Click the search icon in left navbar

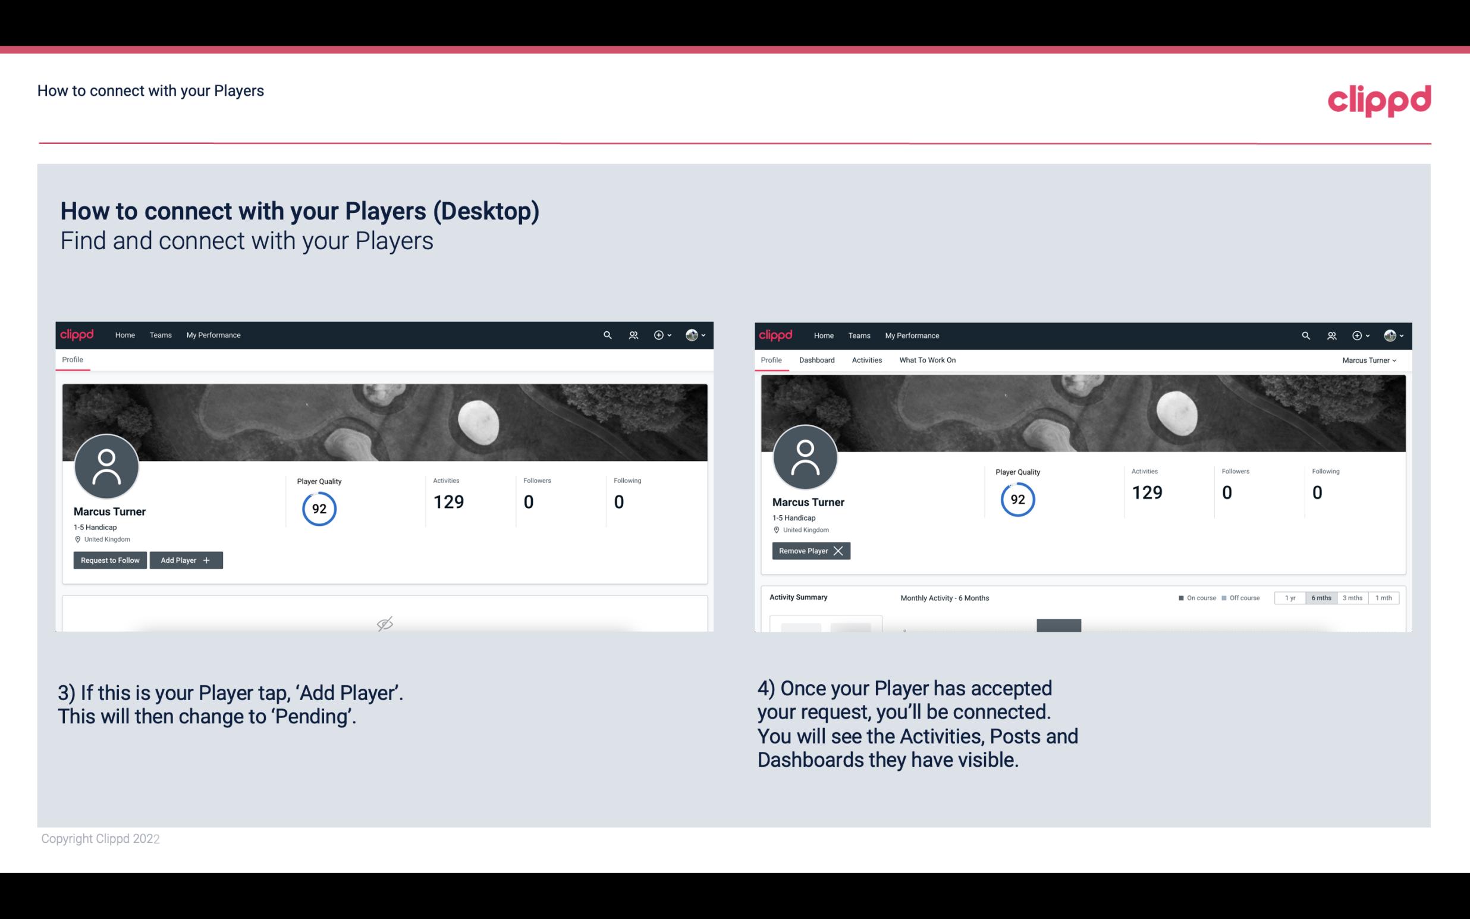coord(607,334)
